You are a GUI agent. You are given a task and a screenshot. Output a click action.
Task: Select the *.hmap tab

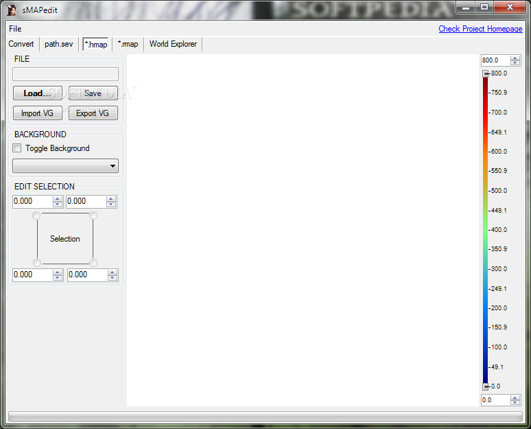pyautogui.click(x=96, y=45)
